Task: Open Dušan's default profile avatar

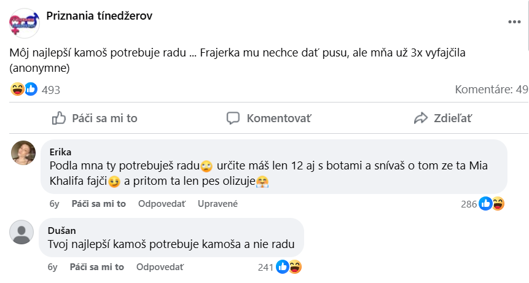Action: 23,233
